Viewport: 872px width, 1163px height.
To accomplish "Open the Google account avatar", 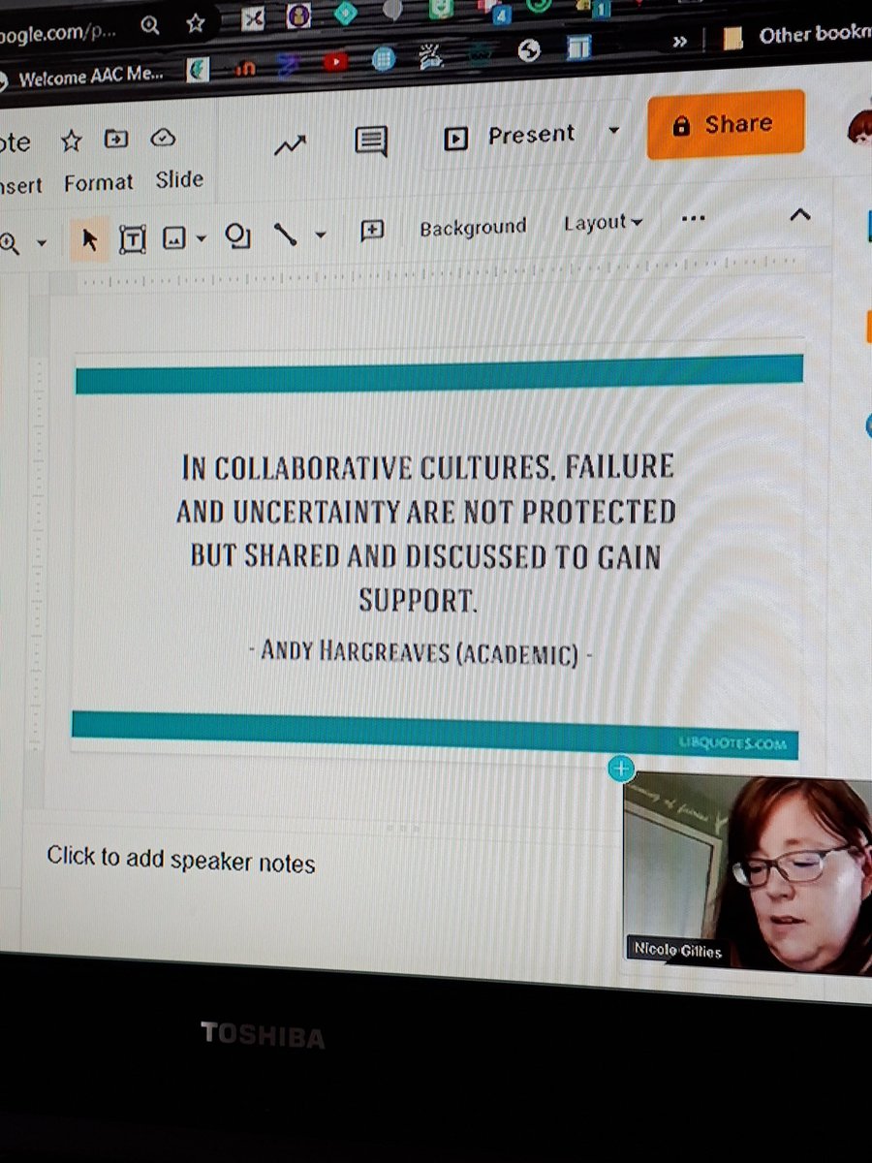I will click(x=859, y=125).
